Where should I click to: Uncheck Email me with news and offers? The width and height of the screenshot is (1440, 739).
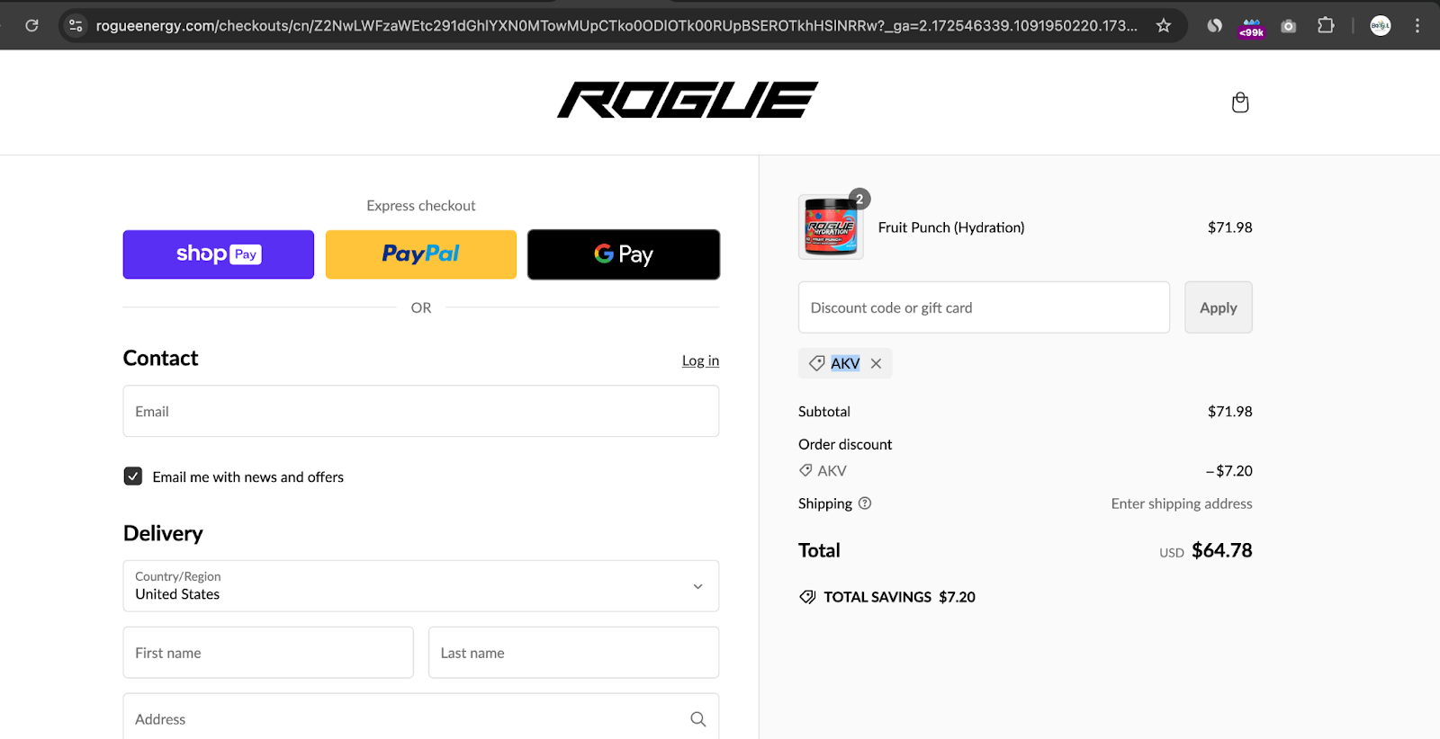133,476
